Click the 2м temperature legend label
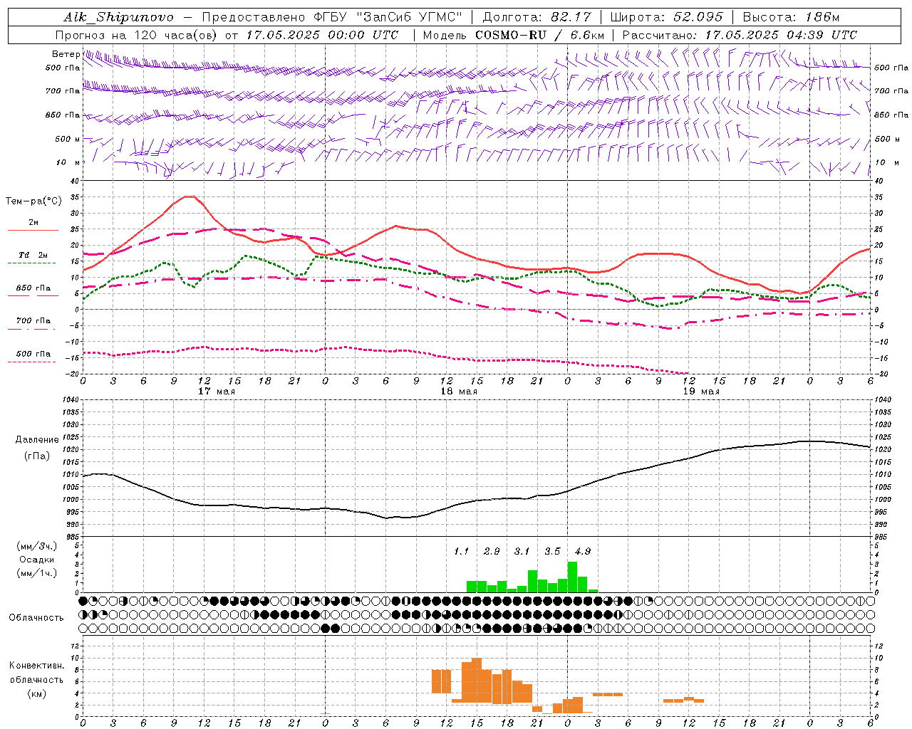 (x=33, y=222)
